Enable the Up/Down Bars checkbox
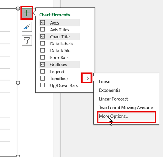 (43, 85)
